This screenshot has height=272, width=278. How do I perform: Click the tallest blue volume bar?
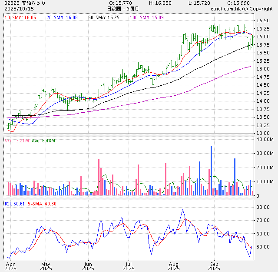pos(211,171)
